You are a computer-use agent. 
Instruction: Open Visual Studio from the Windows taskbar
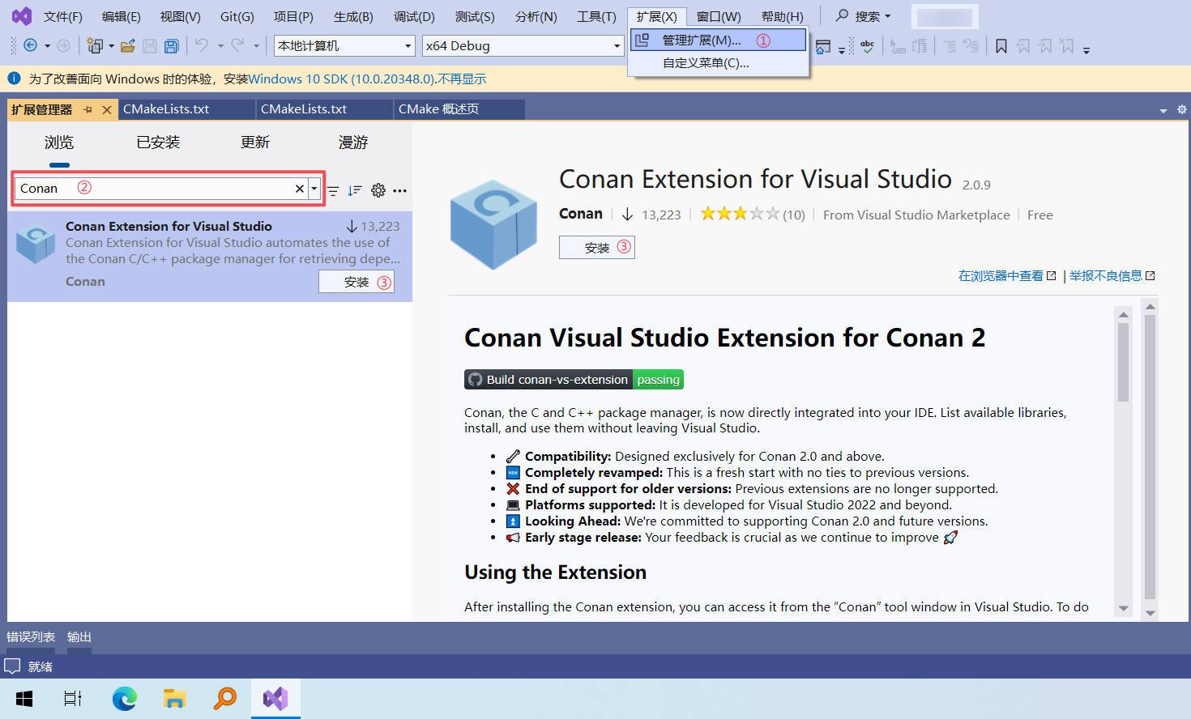275,698
